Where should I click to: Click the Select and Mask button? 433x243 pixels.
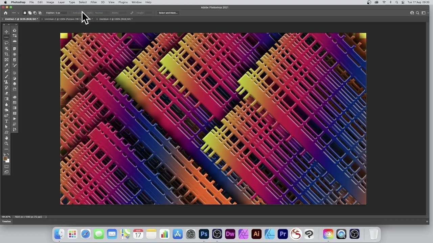168,13
